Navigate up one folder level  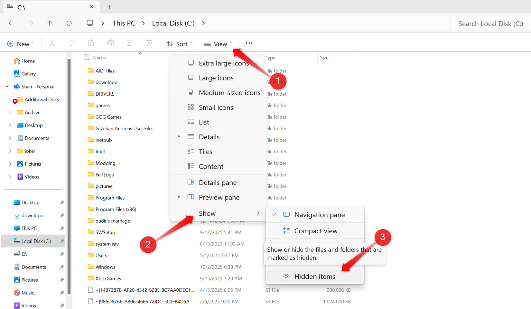(50, 23)
